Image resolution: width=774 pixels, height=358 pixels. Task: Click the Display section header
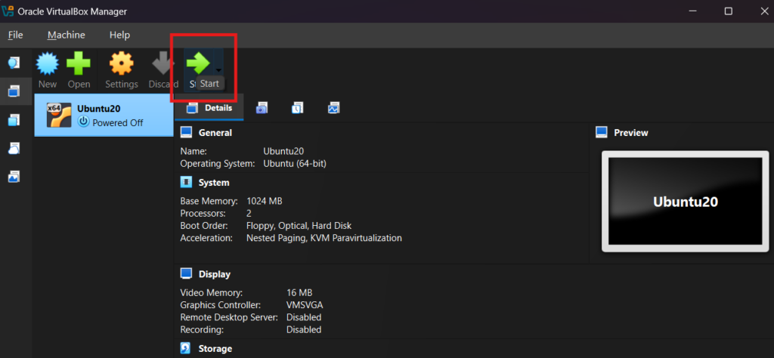(214, 274)
